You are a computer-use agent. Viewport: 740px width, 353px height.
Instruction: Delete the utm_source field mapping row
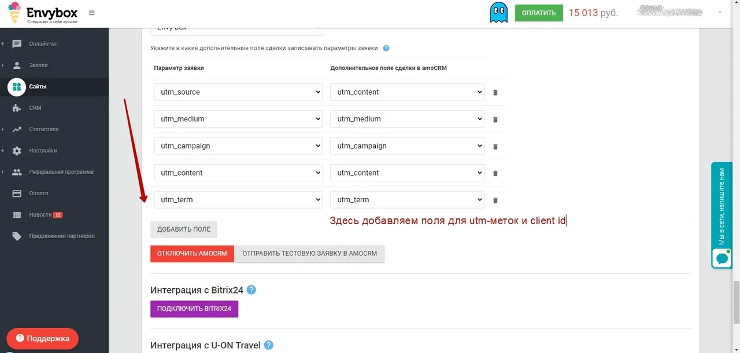[495, 92]
